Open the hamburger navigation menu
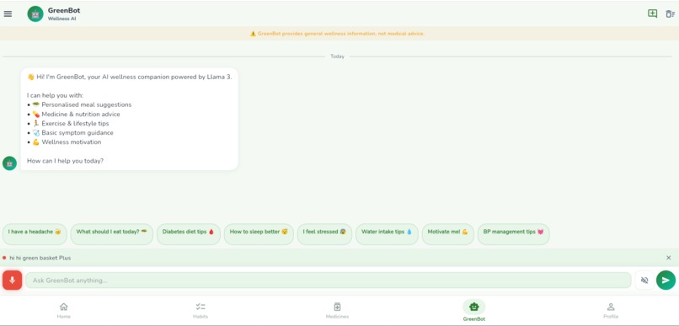The height and width of the screenshot is (326, 679). (x=8, y=13)
